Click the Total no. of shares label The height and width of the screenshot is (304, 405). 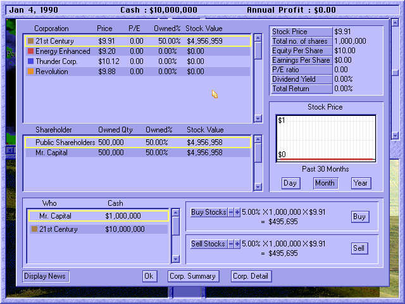(302, 41)
